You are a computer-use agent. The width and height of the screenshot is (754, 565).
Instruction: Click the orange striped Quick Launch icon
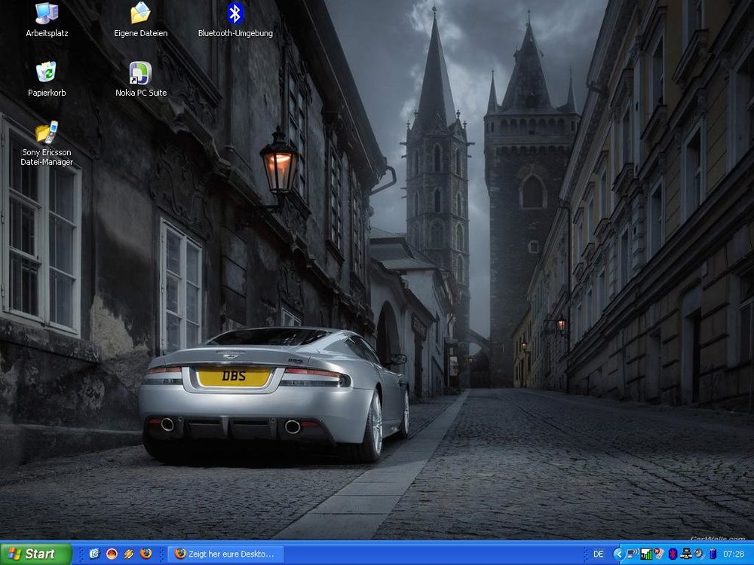[x=129, y=554]
